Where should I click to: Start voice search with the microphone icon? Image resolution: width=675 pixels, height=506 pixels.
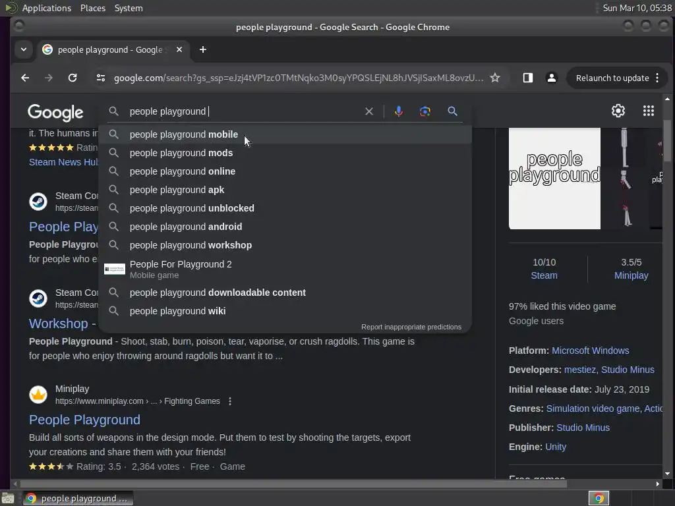(x=399, y=111)
